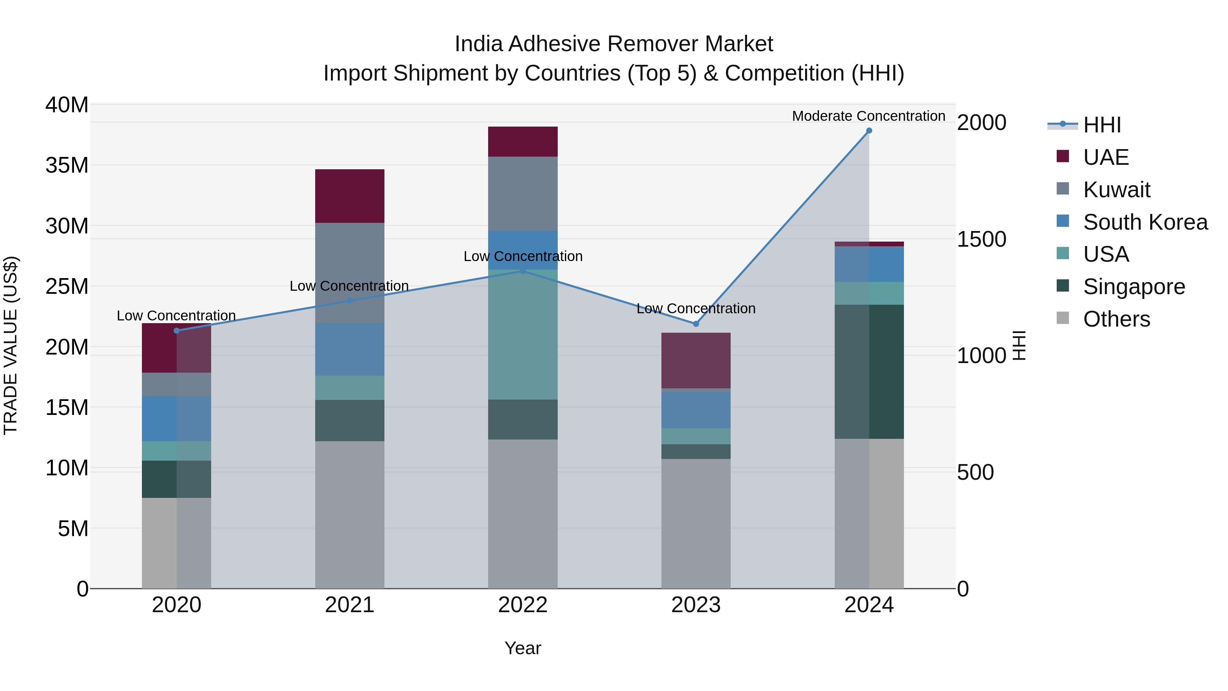This screenshot has height=691, width=1228.
Task: Click the South Korea segment of 2021 bar
Action: pyautogui.click(x=349, y=349)
